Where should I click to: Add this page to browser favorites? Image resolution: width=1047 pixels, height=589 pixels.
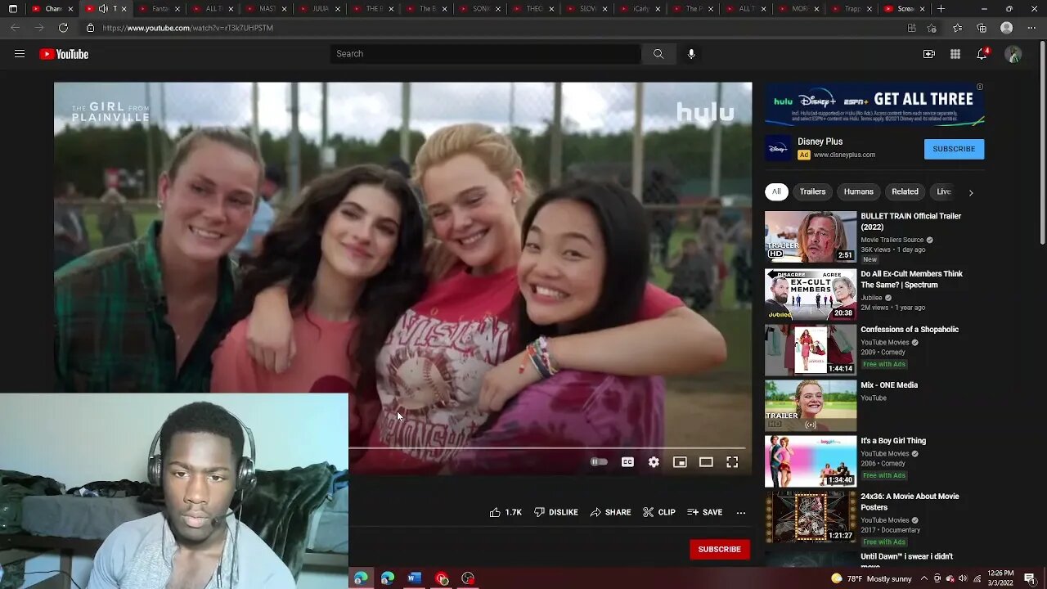(x=932, y=28)
